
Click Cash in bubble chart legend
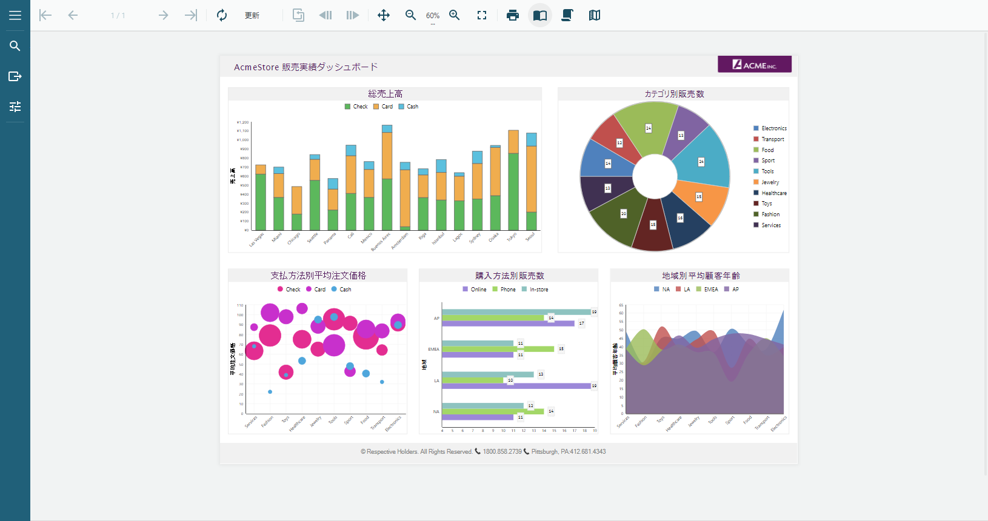(345, 290)
